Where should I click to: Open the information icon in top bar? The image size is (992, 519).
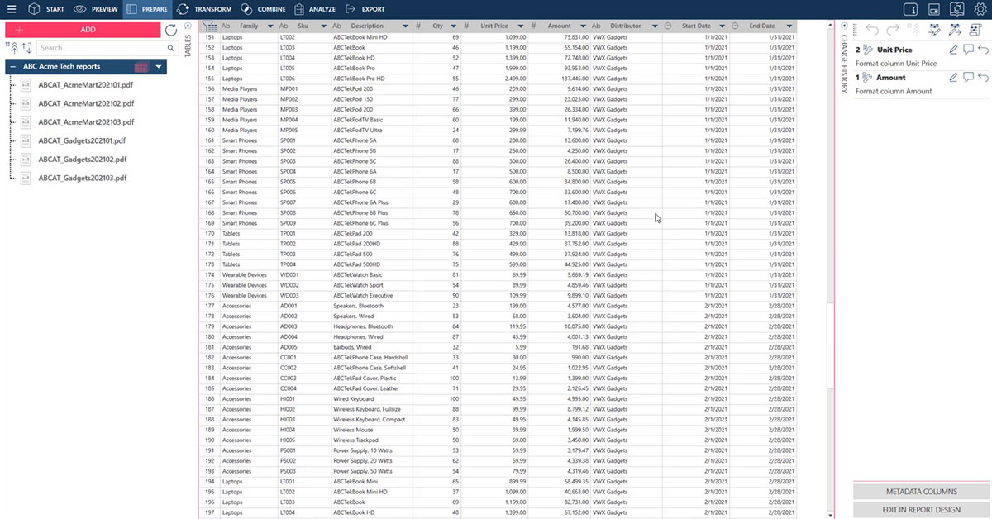(910, 9)
